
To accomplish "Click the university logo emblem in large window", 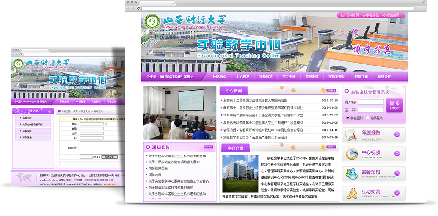I will coord(152,21).
